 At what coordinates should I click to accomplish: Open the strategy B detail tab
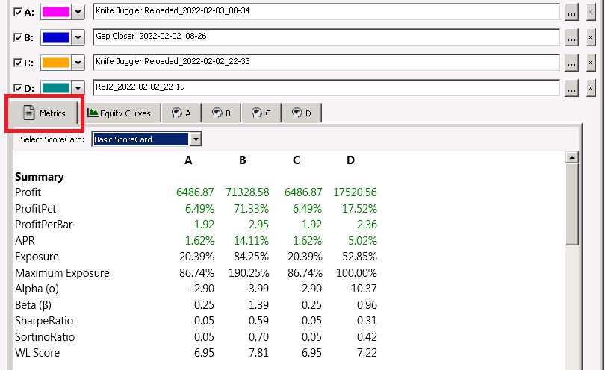[221, 113]
